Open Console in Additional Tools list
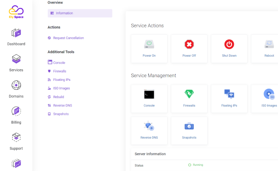 coord(59,63)
